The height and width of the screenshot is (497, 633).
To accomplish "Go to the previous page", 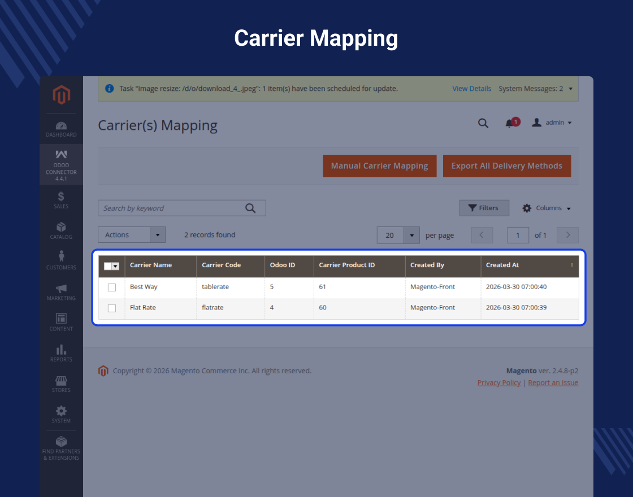I will point(482,235).
